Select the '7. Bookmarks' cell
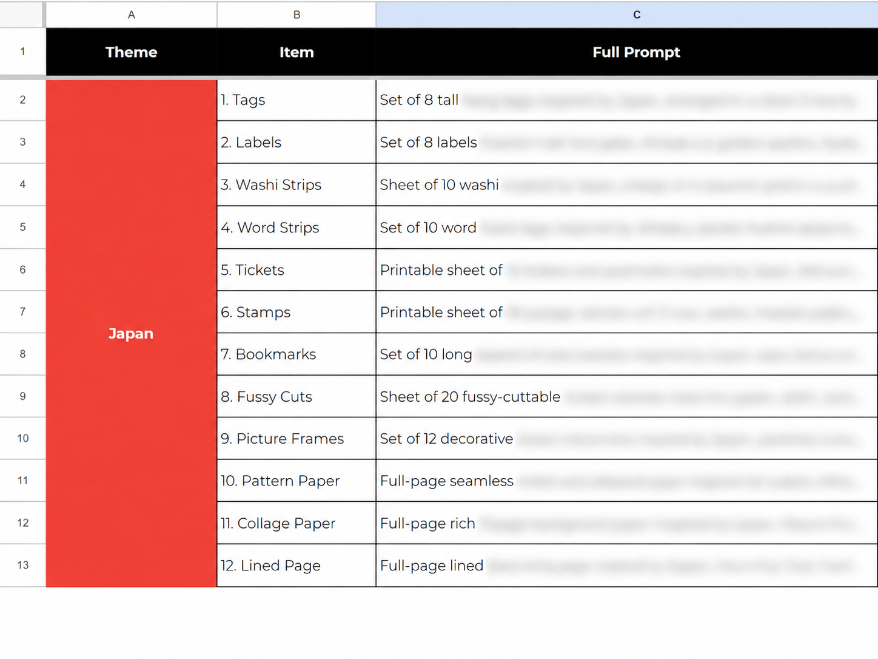Screen dimensions: 878x659 pos(297,354)
